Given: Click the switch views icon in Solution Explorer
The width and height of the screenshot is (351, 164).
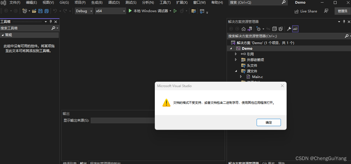Looking at the screenshot, I should 250,29.
